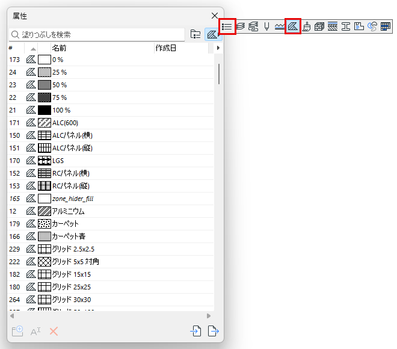The height and width of the screenshot is (349, 397).
Task: Click the 25 % fill pattern swatch
Action: 45,72
